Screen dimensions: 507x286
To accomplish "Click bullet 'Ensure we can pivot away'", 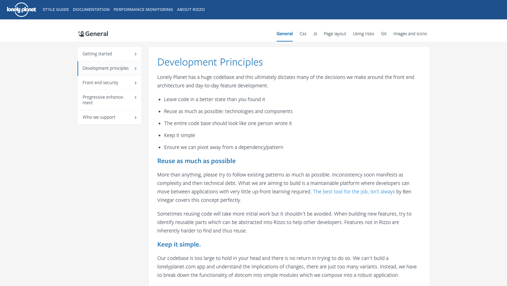I will pyautogui.click(x=223, y=147).
